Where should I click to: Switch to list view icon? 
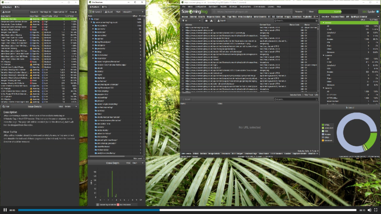coord(206,21)
